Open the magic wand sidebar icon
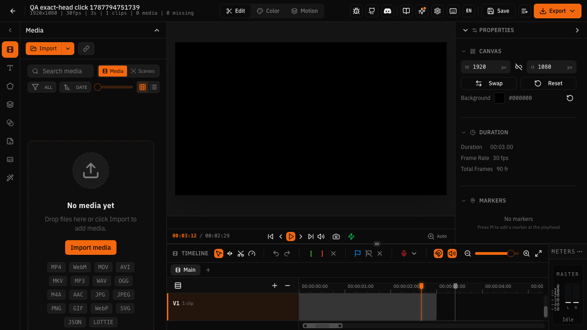The image size is (587, 330). pos(10,178)
